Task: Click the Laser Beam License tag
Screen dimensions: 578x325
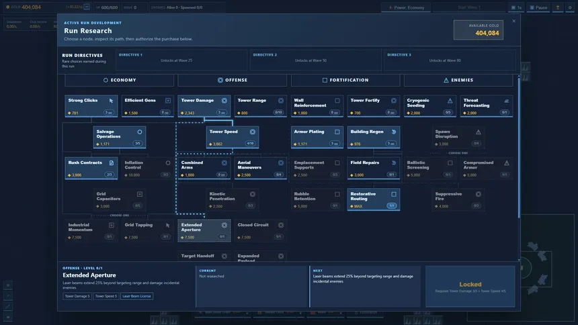Action: tap(136, 296)
